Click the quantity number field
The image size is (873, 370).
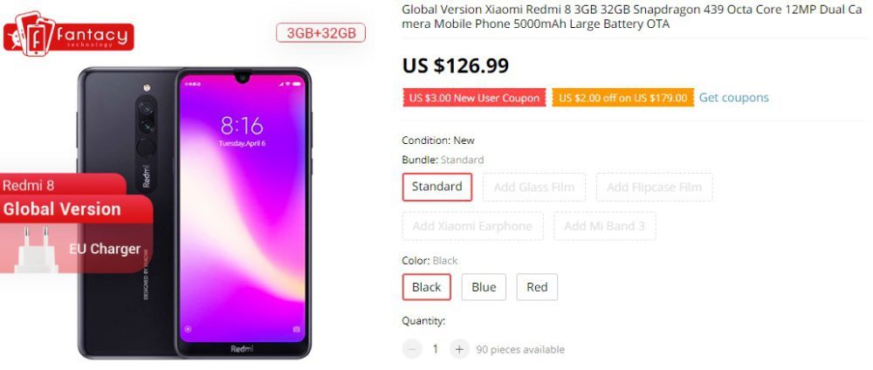(436, 349)
